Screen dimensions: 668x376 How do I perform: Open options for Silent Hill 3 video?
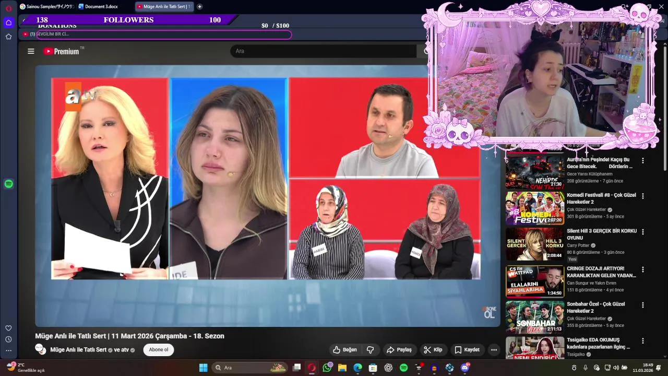642,231
